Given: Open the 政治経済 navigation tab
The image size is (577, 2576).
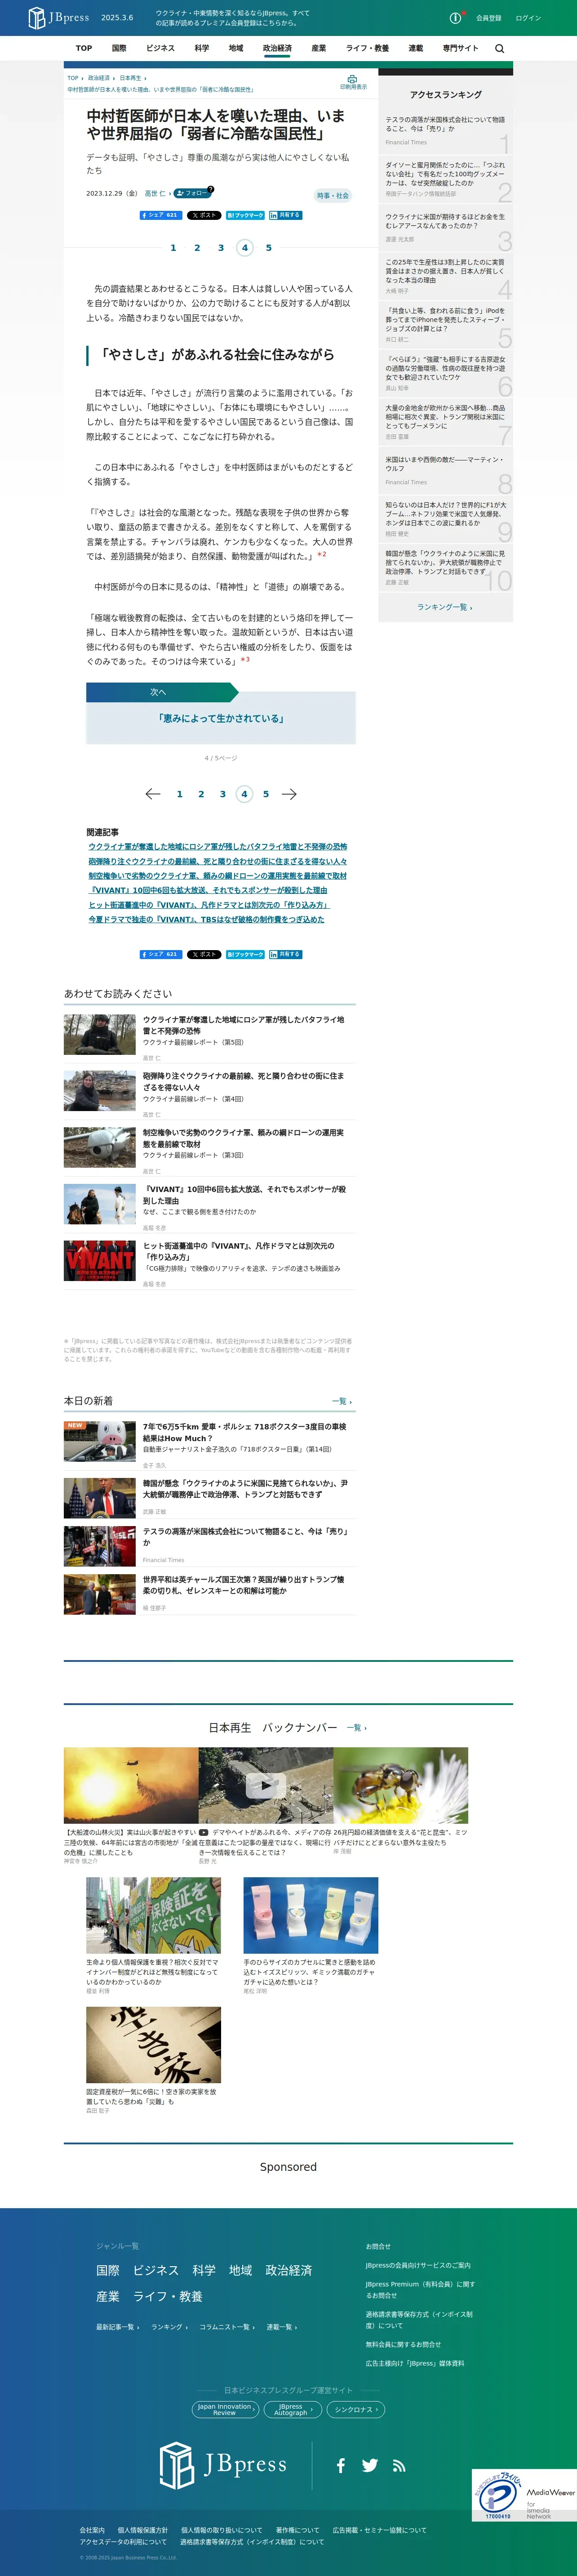Looking at the screenshot, I should [x=277, y=48].
